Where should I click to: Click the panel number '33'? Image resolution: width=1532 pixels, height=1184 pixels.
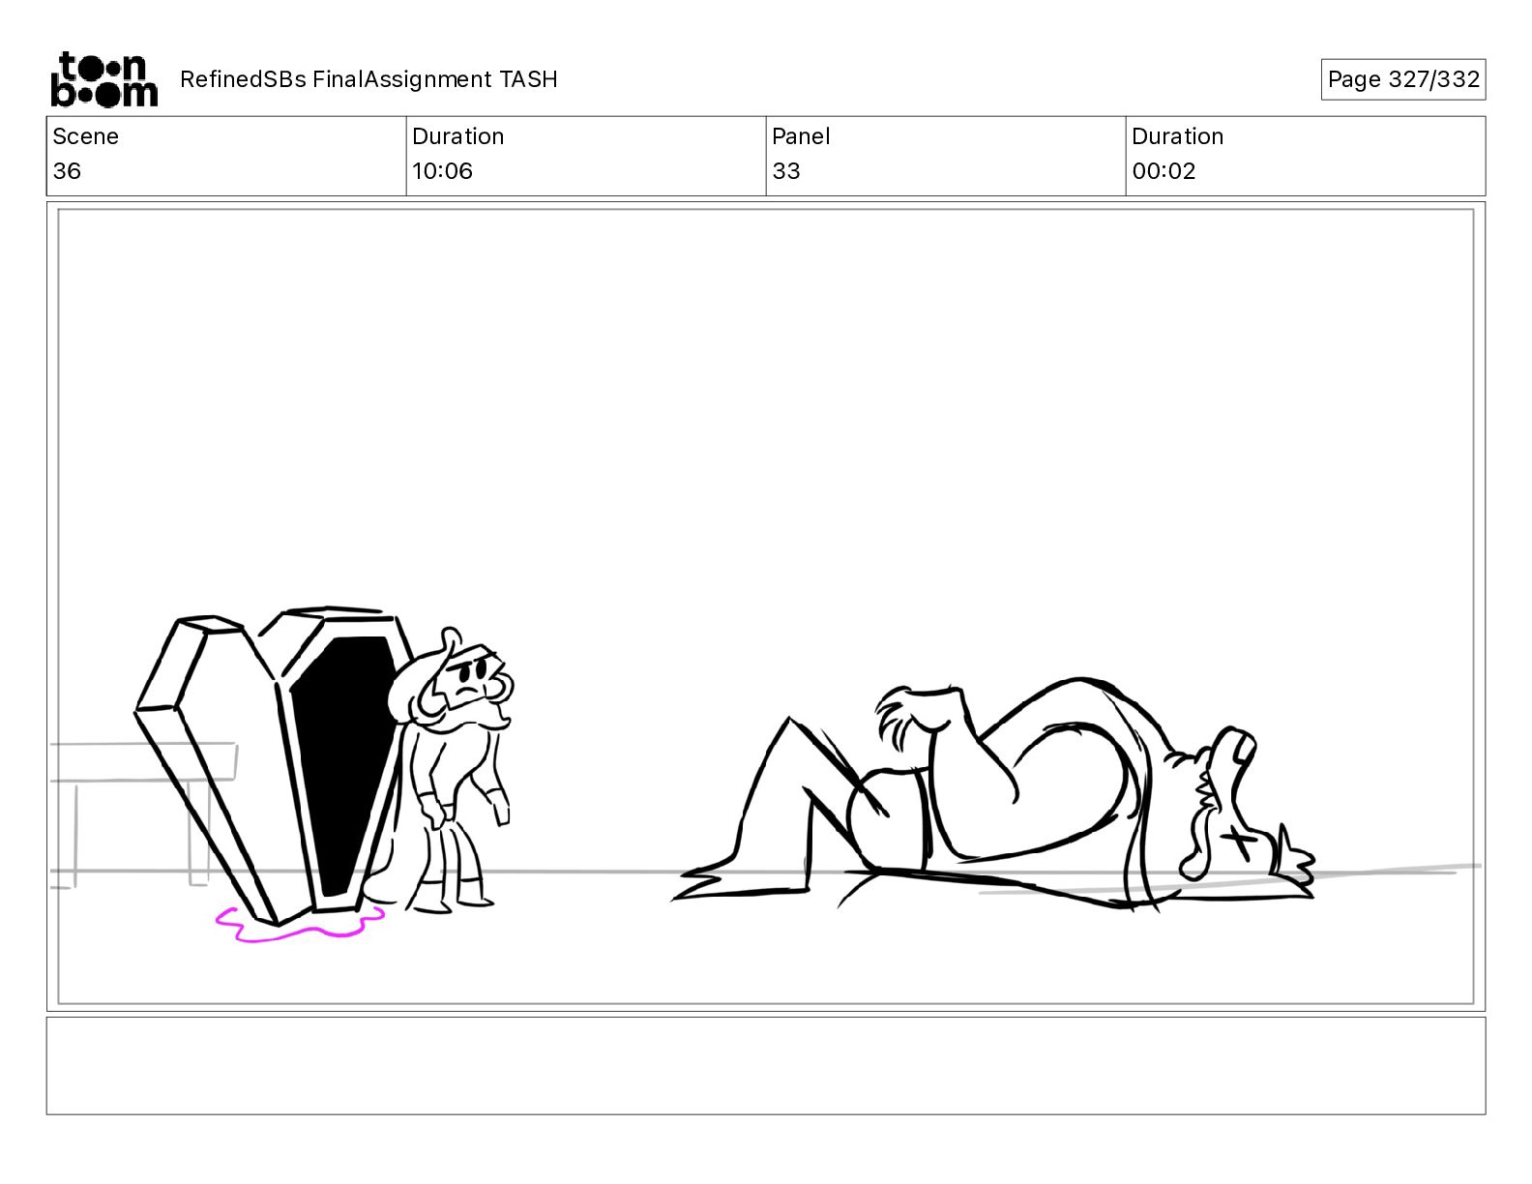click(x=786, y=171)
